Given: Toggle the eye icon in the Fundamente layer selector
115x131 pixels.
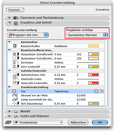Looking at the screenshot, I should (16, 122).
